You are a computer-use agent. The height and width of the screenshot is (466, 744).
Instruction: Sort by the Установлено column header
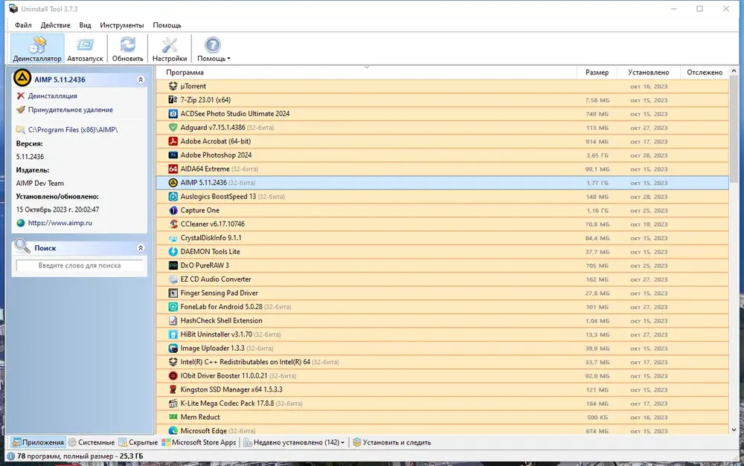coord(648,73)
